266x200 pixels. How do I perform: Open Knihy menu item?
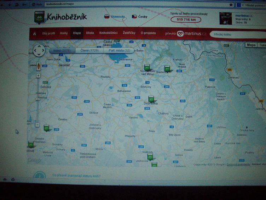coord(64,33)
